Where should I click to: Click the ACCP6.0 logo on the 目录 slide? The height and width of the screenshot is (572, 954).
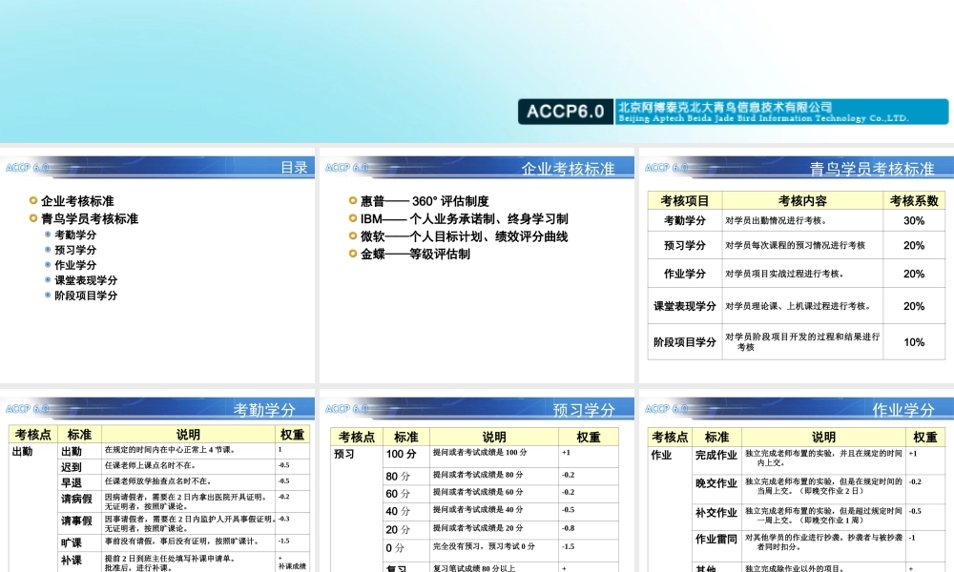pyautogui.click(x=26, y=166)
